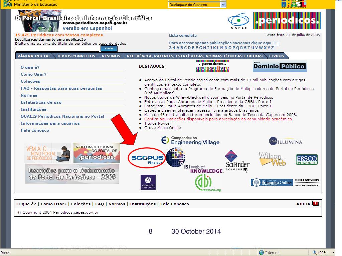Click the AJUDA text link
Viewport: 342px width, 256px height.
click(x=303, y=204)
